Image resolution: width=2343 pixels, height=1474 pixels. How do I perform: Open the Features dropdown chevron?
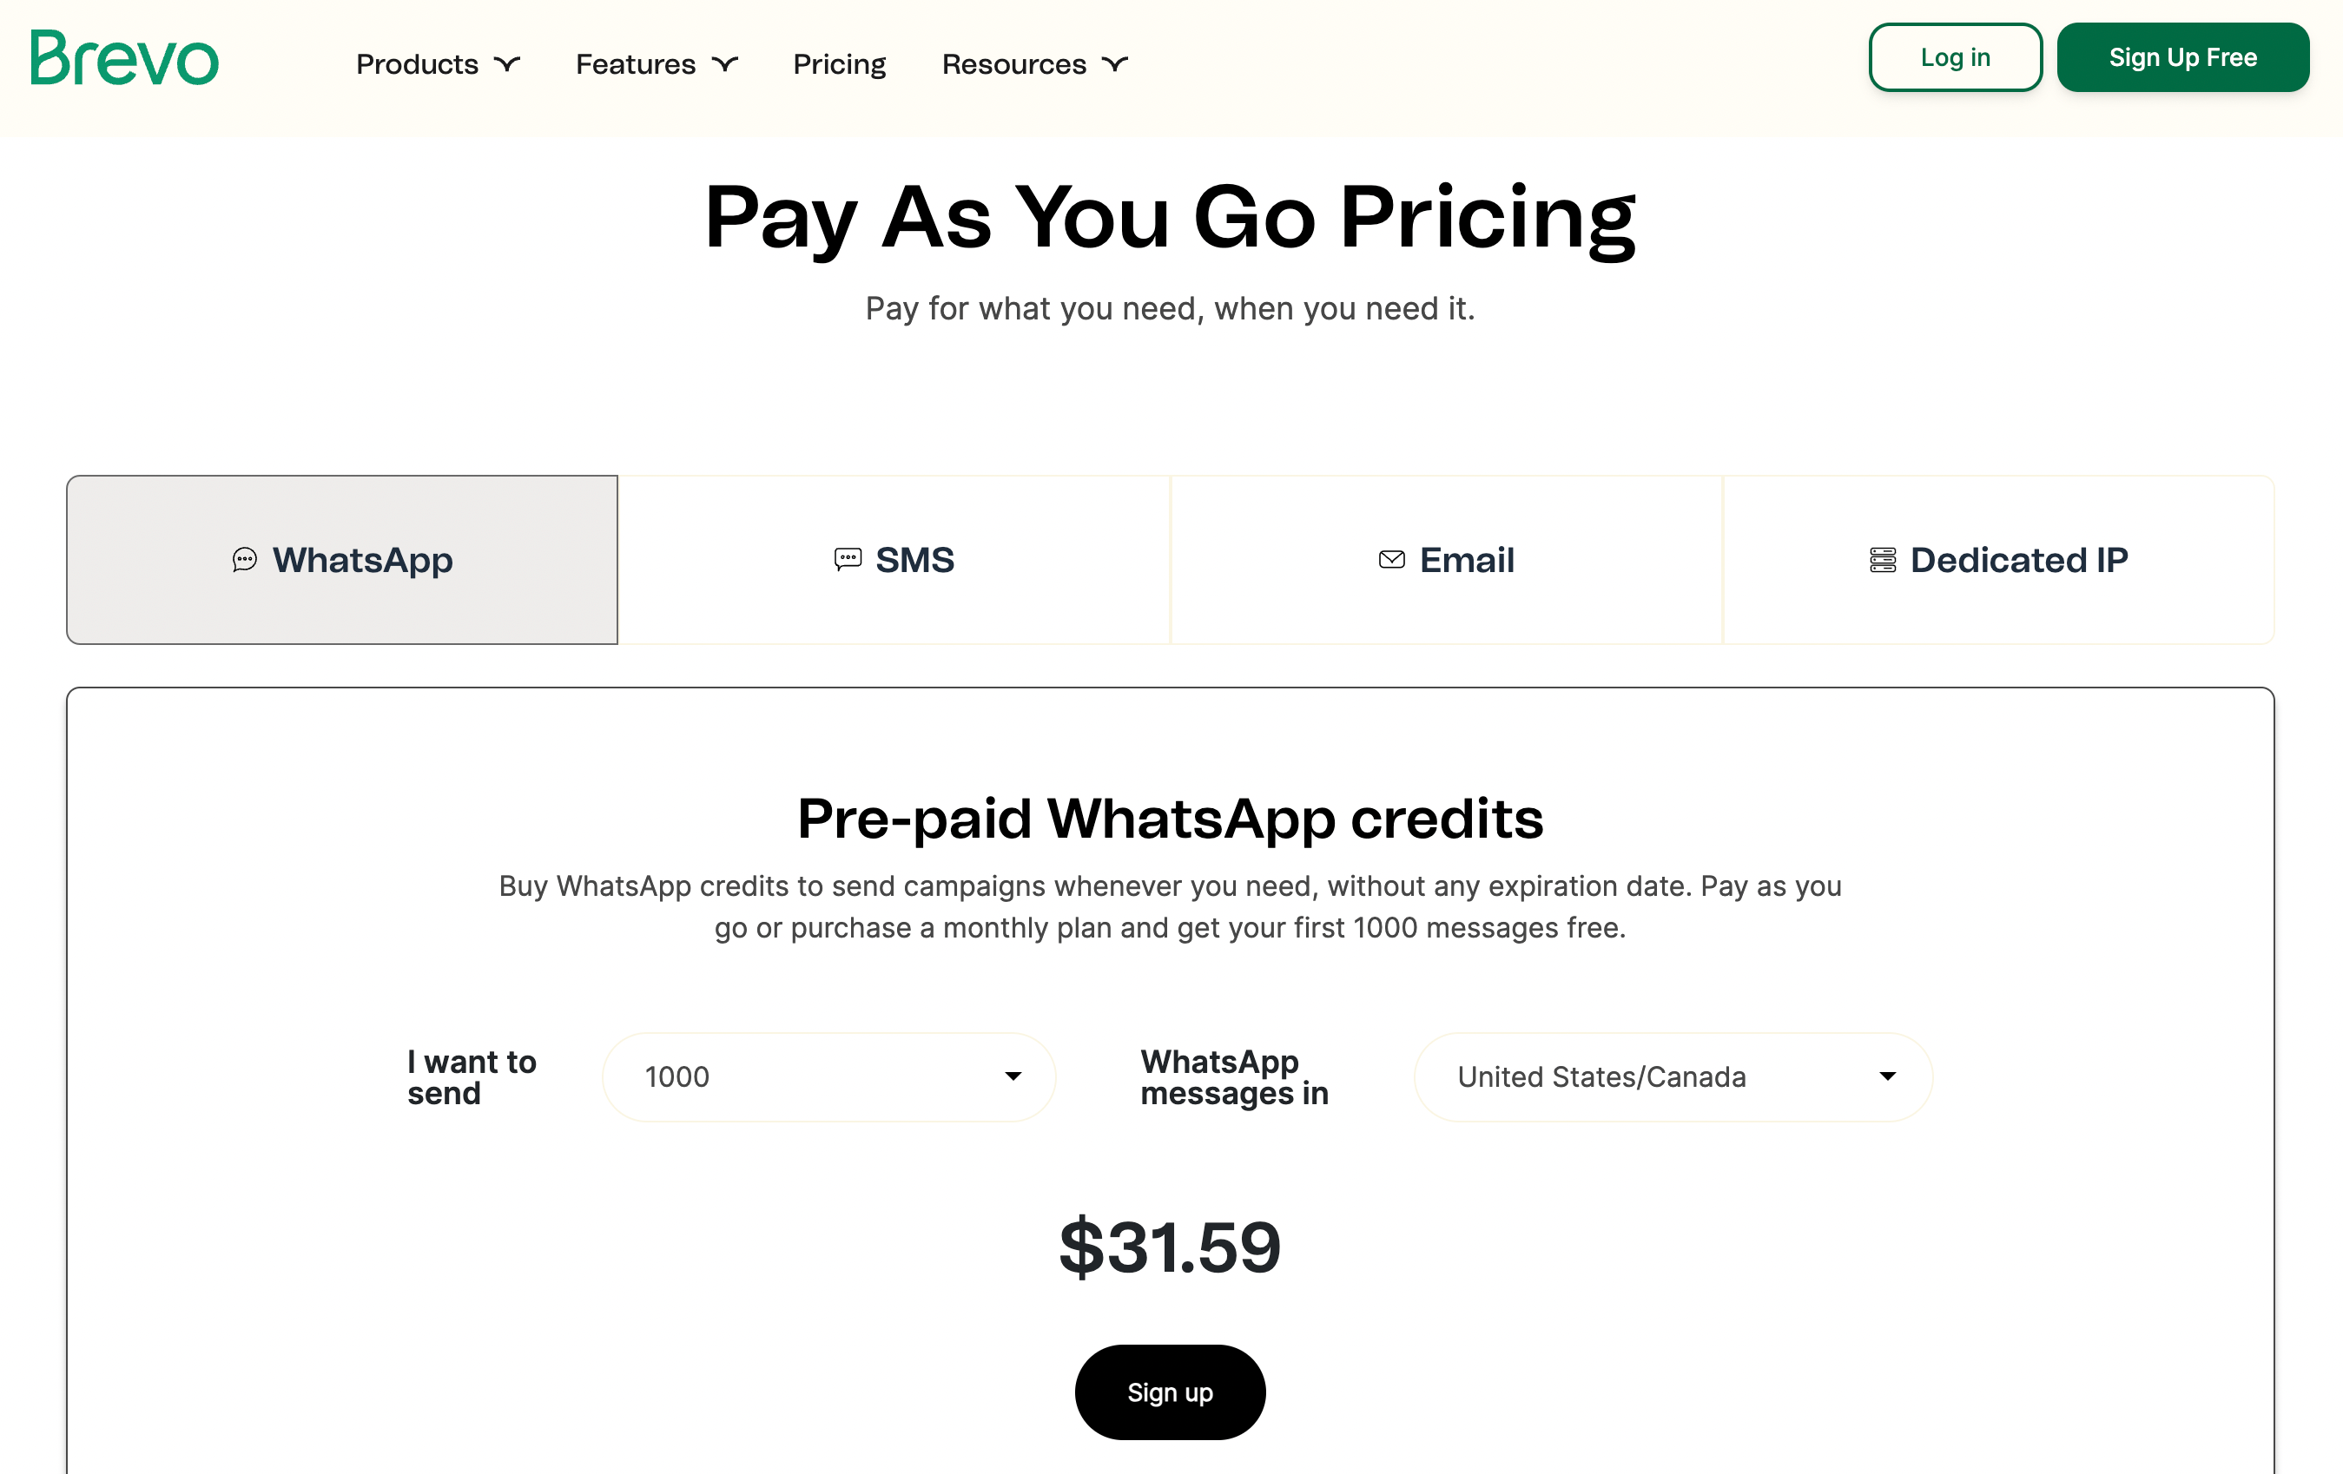click(725, 64)
